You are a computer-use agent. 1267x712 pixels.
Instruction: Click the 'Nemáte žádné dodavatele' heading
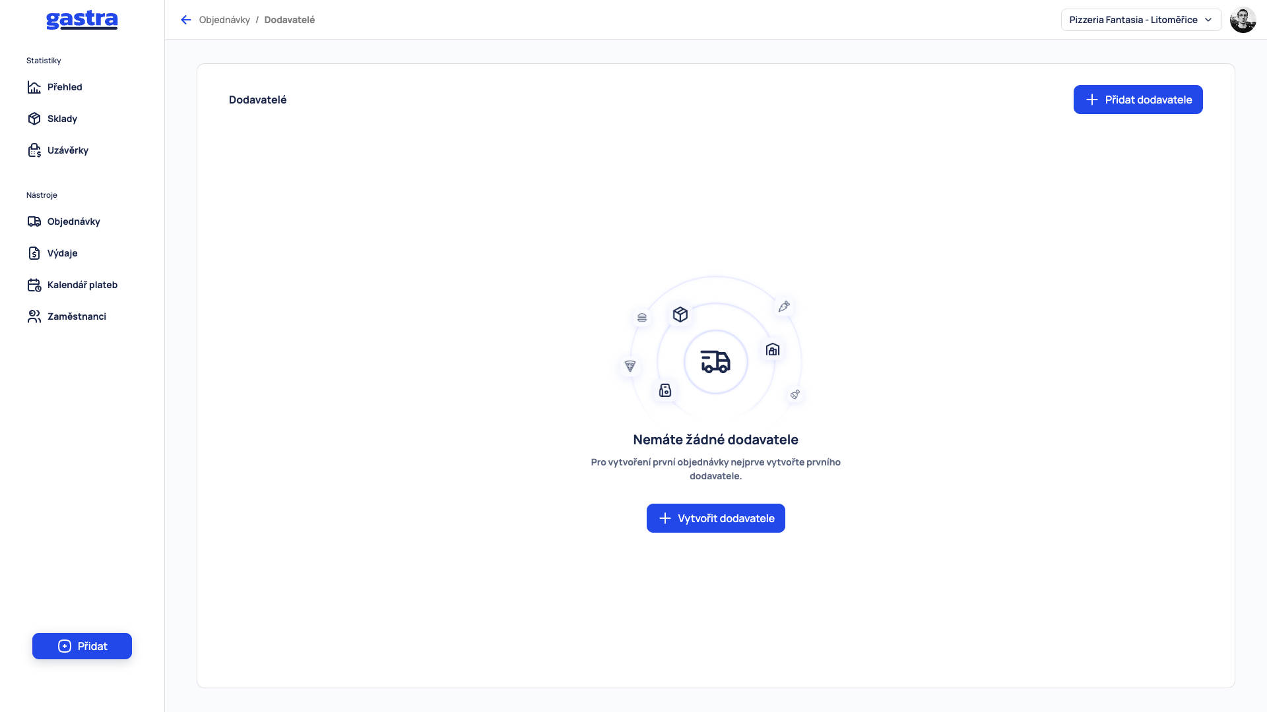tap(715, 440)
